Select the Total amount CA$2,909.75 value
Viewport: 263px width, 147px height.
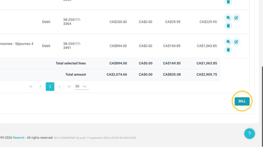point(207,74)
